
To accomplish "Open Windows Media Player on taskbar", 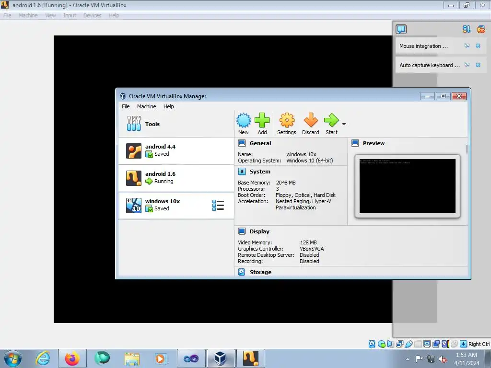I will (161, 358).
